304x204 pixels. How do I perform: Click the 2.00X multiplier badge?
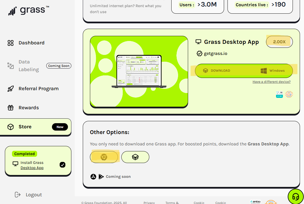pyautogui.click(x=279, y=42)
